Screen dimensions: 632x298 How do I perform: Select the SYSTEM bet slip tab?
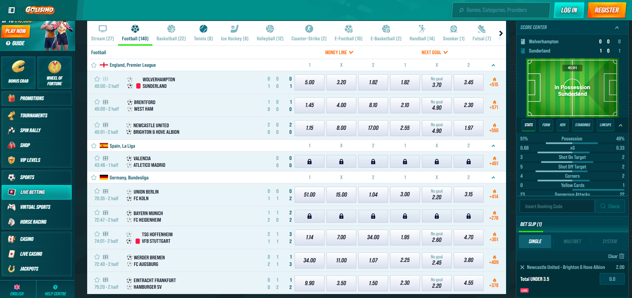pyautogui.click(x=610, y=242)
